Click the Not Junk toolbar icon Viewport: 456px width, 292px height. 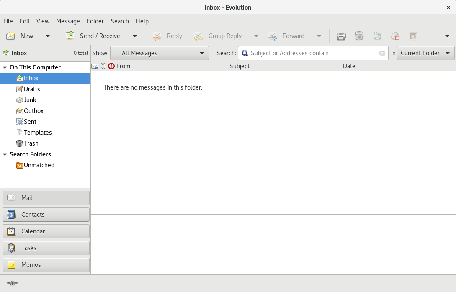coord(395,36)
